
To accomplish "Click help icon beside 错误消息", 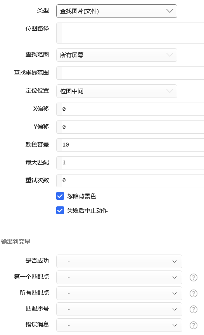I will (x=194, y=325).
